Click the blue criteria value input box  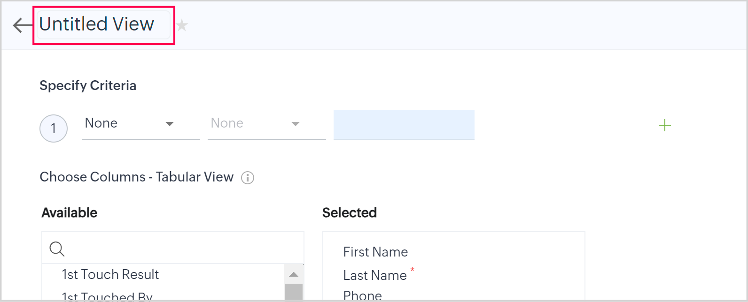[404, 125]
